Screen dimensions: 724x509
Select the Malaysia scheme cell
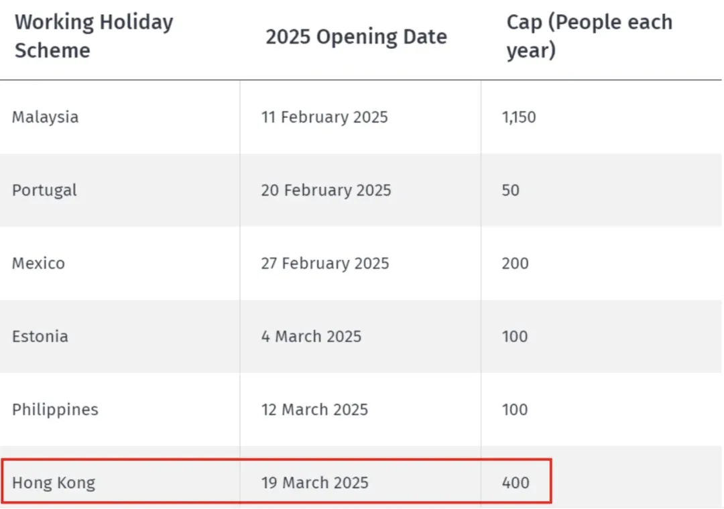45,117
